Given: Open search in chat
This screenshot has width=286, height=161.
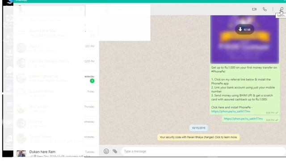Looking at the screenshot, I should (x=282, y=9).
